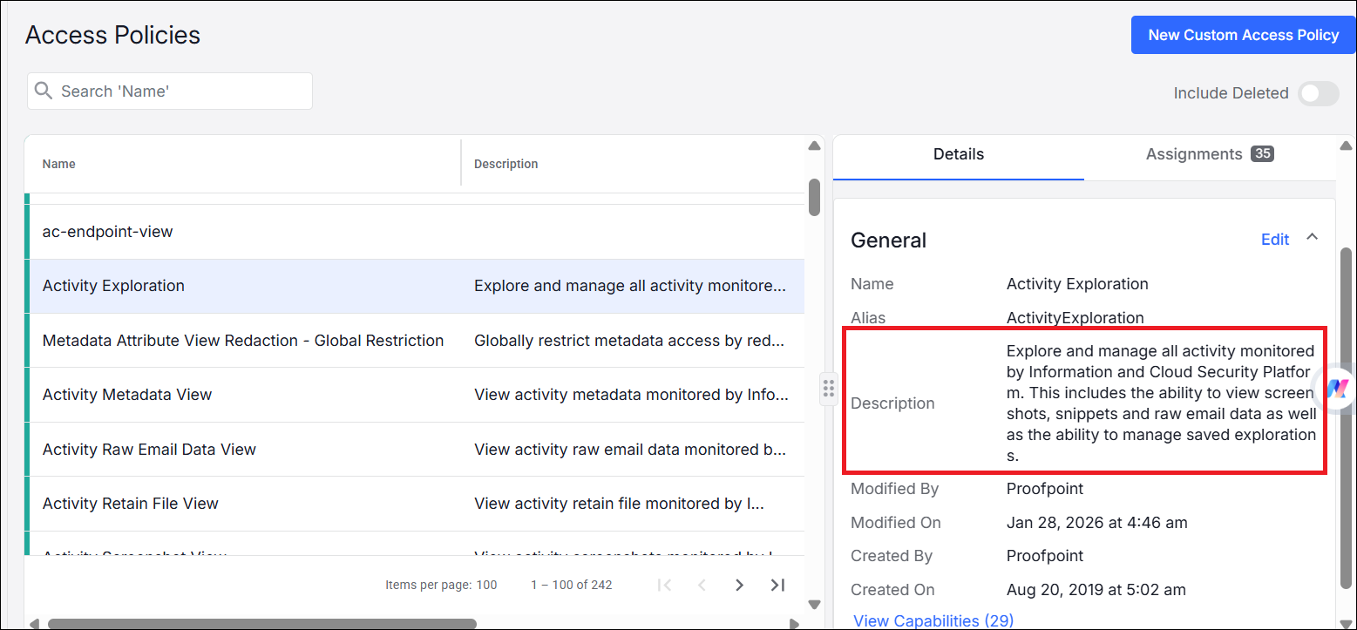Collapse the General section chevron

click(x=1312, y=237)
